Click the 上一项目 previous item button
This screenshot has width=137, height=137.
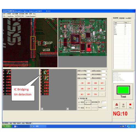(81, 102)
